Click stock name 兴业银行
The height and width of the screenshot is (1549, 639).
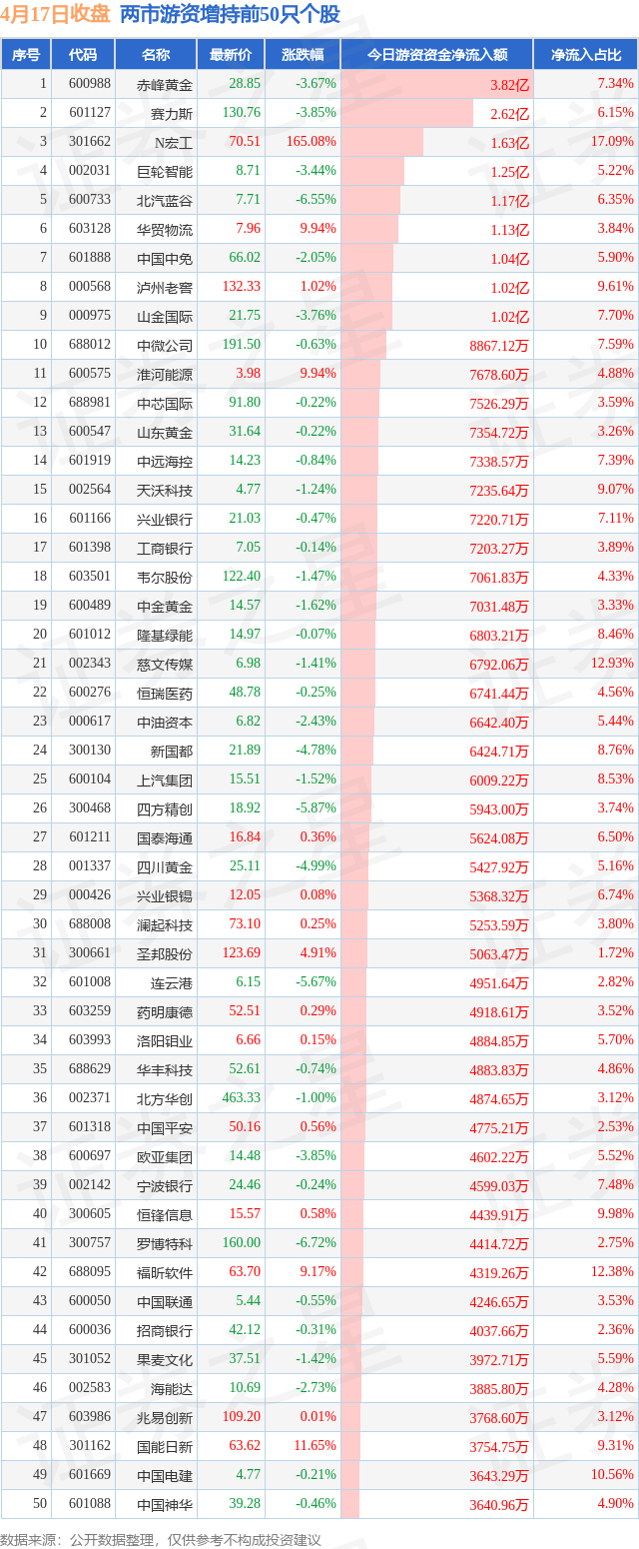(165, 520)
